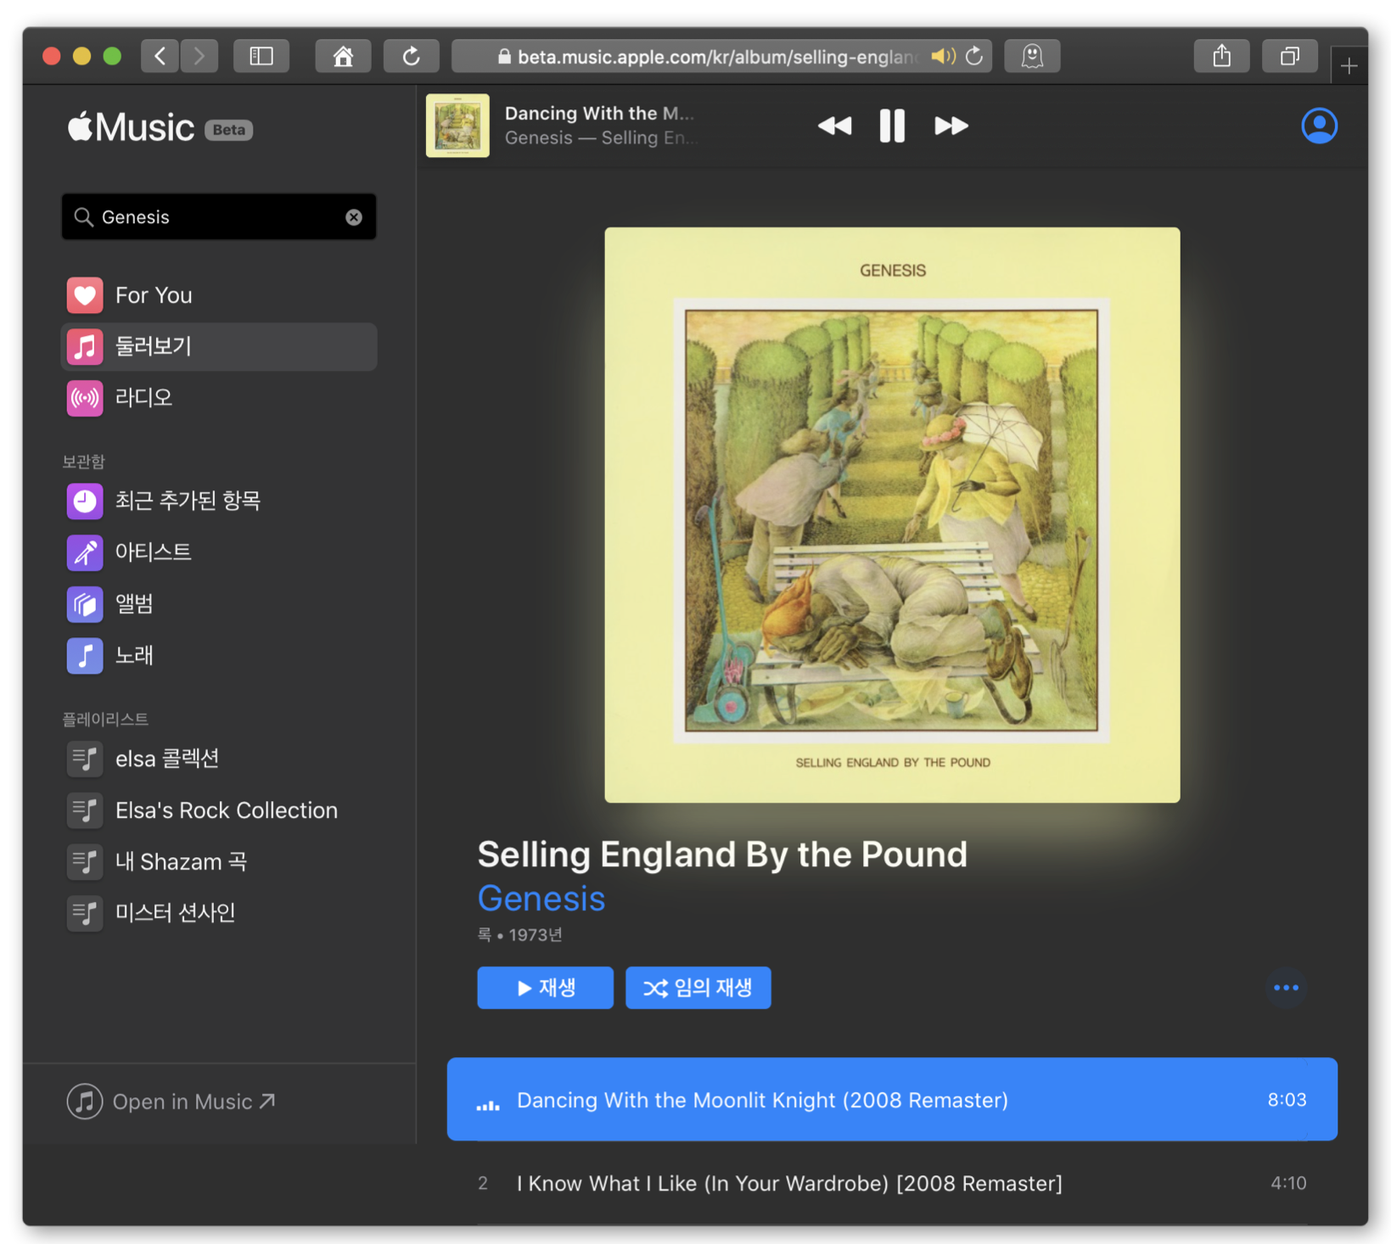Open the For You section
The width and height of the screenshot is (1391, 1244).
[x=219, y=295]
